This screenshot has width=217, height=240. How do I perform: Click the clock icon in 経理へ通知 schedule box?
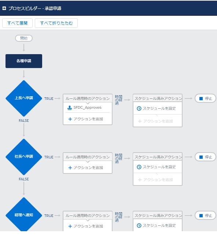click(139, 225)
